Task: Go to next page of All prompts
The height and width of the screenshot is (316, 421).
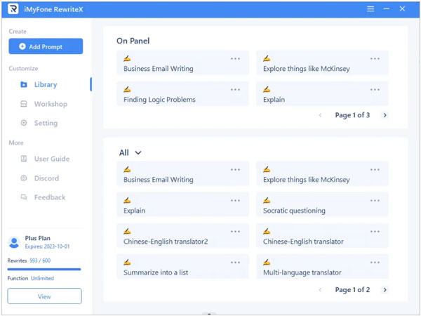Action: pyautogui.click(x=385, y=289)
